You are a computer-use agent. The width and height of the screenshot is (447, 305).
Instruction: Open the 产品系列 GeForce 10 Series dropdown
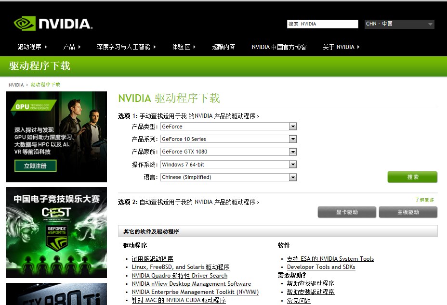pyautogui.click(x=229, y=139)
